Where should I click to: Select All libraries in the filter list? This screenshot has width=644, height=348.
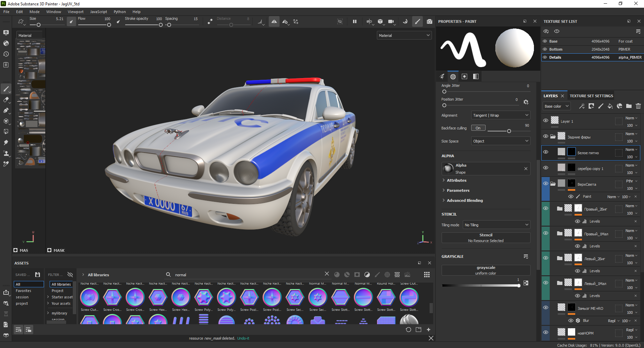point(61,284)
